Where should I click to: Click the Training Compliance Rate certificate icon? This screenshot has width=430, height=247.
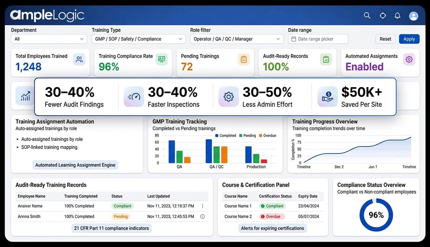tap(161, 59)
